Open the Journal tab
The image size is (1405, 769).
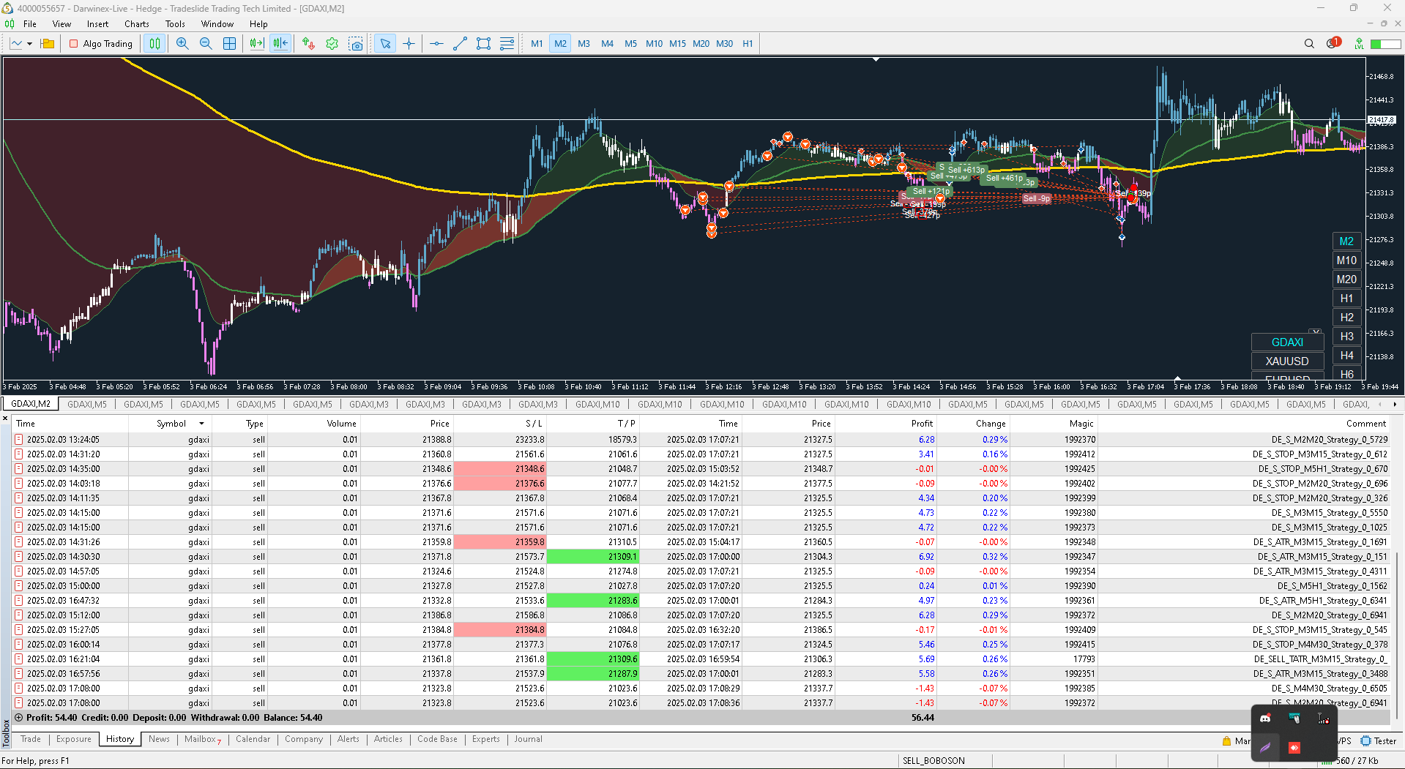coord(528,740)
